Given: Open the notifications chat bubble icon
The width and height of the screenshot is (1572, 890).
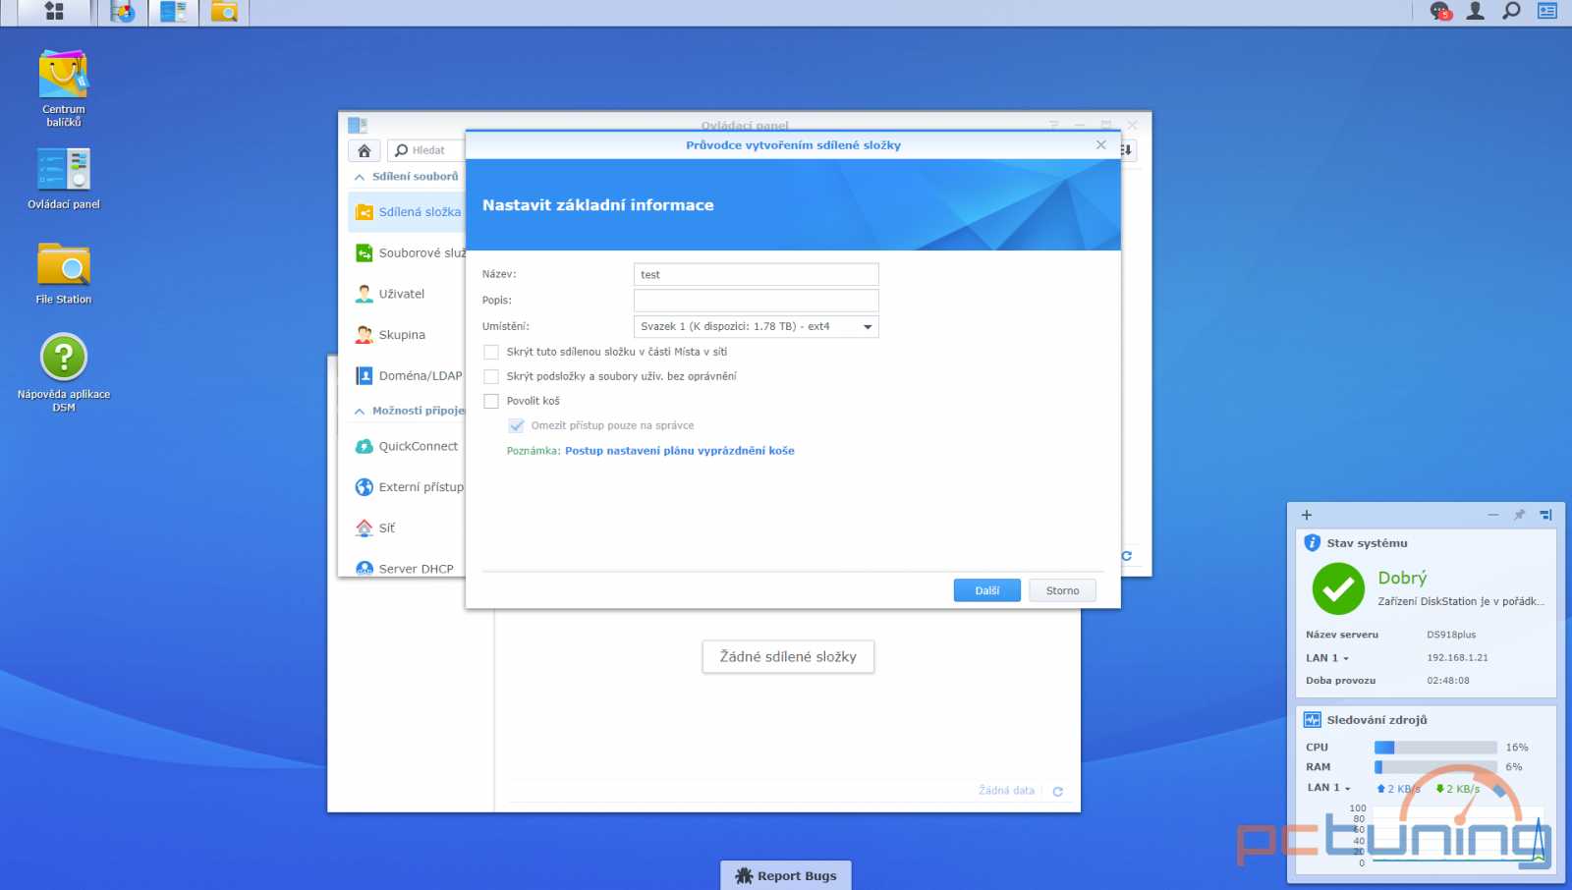Looking at the screenshot, I should tap(1440, 11).
